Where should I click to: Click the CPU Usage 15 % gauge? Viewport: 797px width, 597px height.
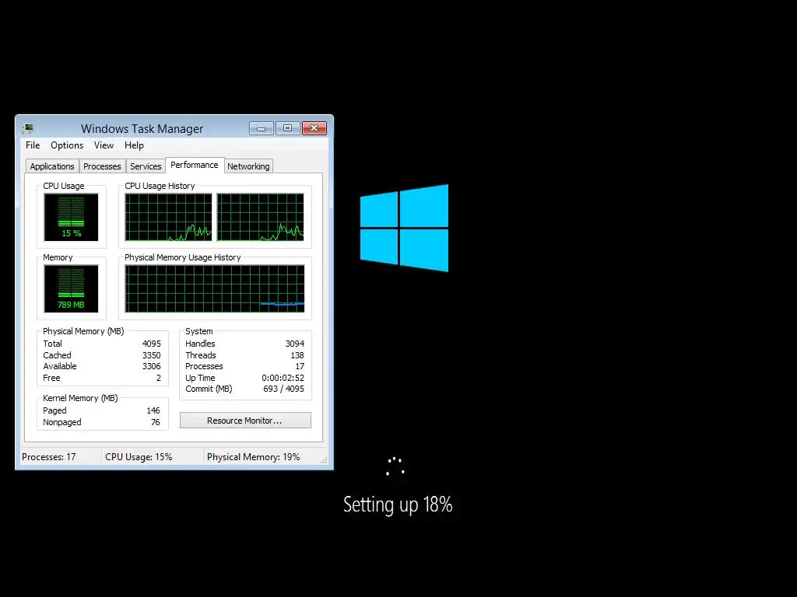tap(71, 218)
